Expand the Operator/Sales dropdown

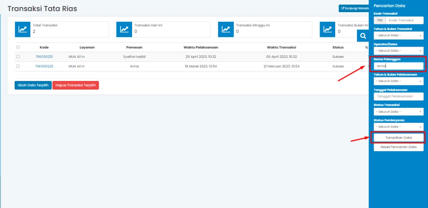pos(398,51)
